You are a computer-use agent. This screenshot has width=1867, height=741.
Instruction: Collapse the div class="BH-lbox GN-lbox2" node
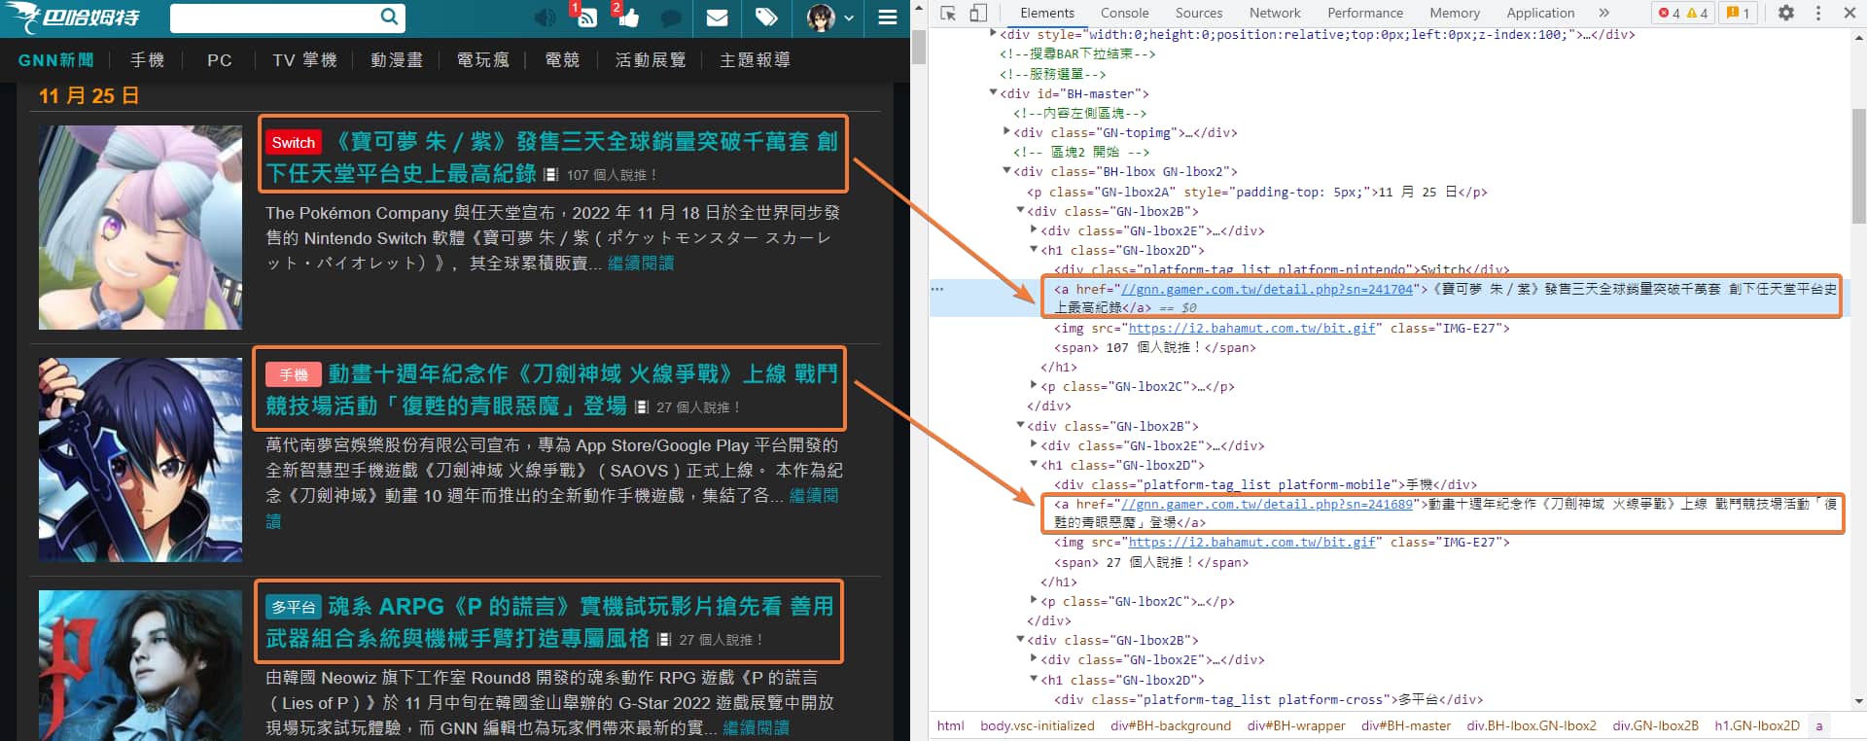pos(1006,171)
